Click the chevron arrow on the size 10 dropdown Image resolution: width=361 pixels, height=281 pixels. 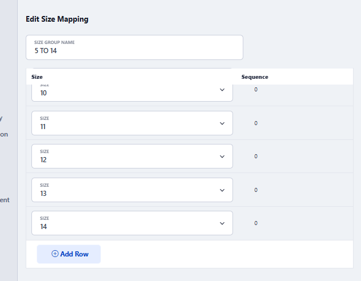222,90
